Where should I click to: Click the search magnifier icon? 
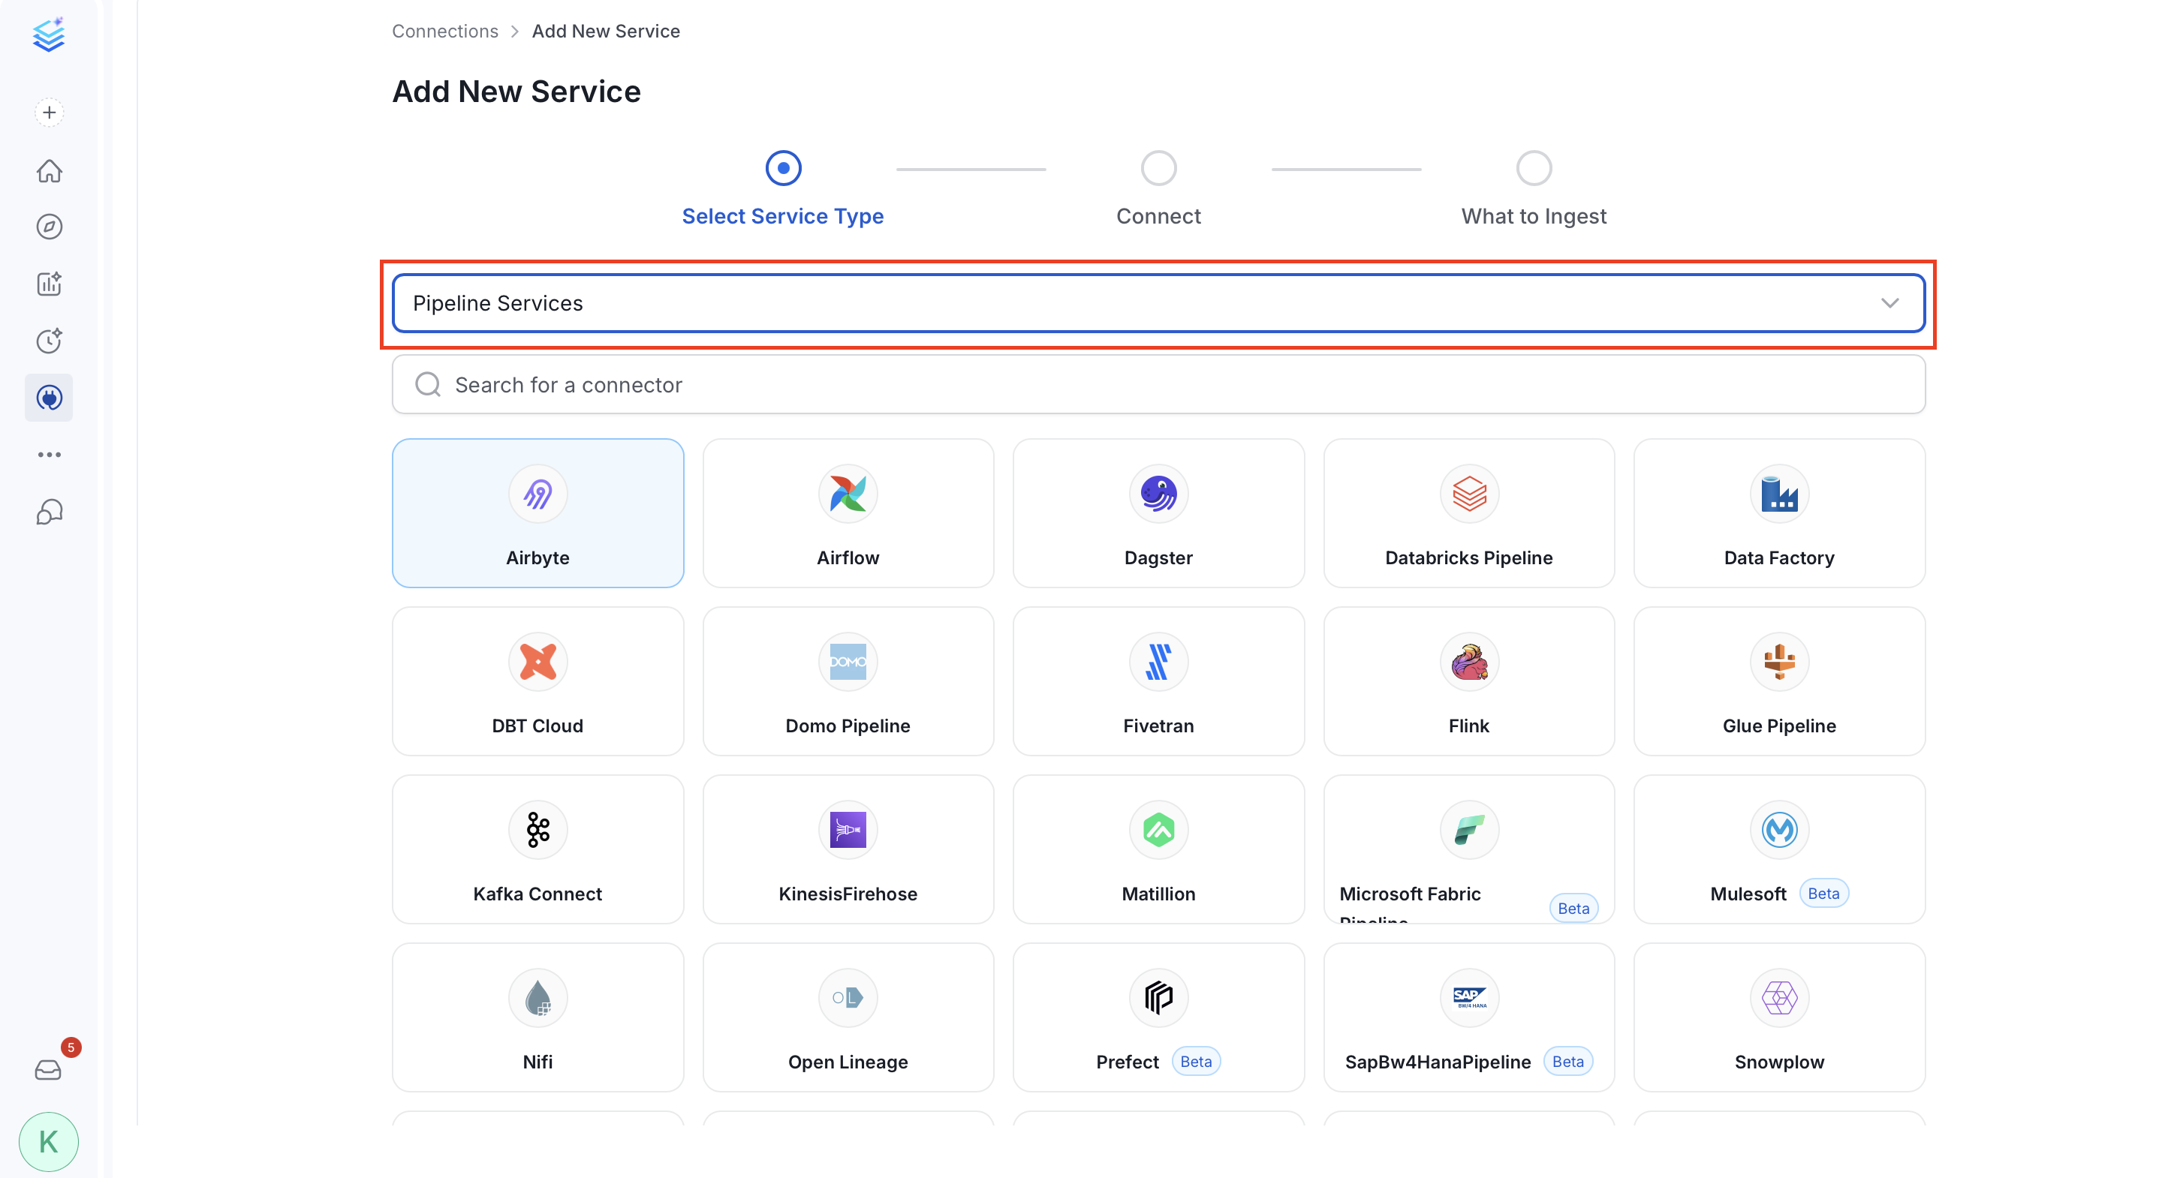pos(428,384)
